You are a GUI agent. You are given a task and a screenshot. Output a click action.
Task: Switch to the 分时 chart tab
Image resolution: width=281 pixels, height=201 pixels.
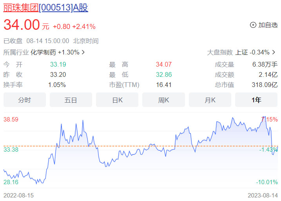(x=25, y=100)
